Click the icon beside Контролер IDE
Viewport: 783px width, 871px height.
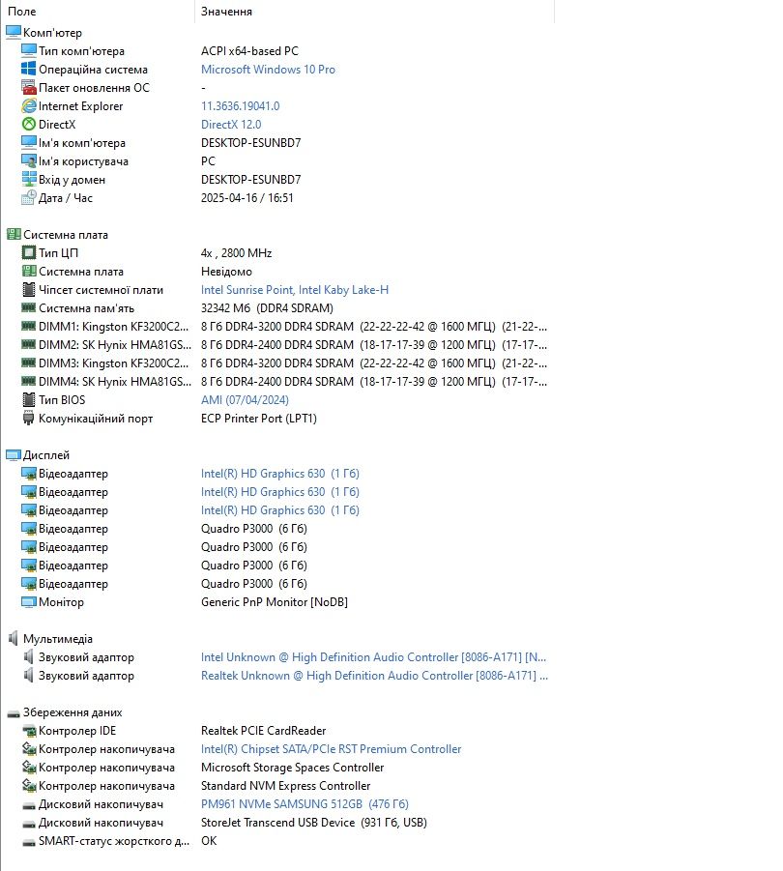pos(28,731)
